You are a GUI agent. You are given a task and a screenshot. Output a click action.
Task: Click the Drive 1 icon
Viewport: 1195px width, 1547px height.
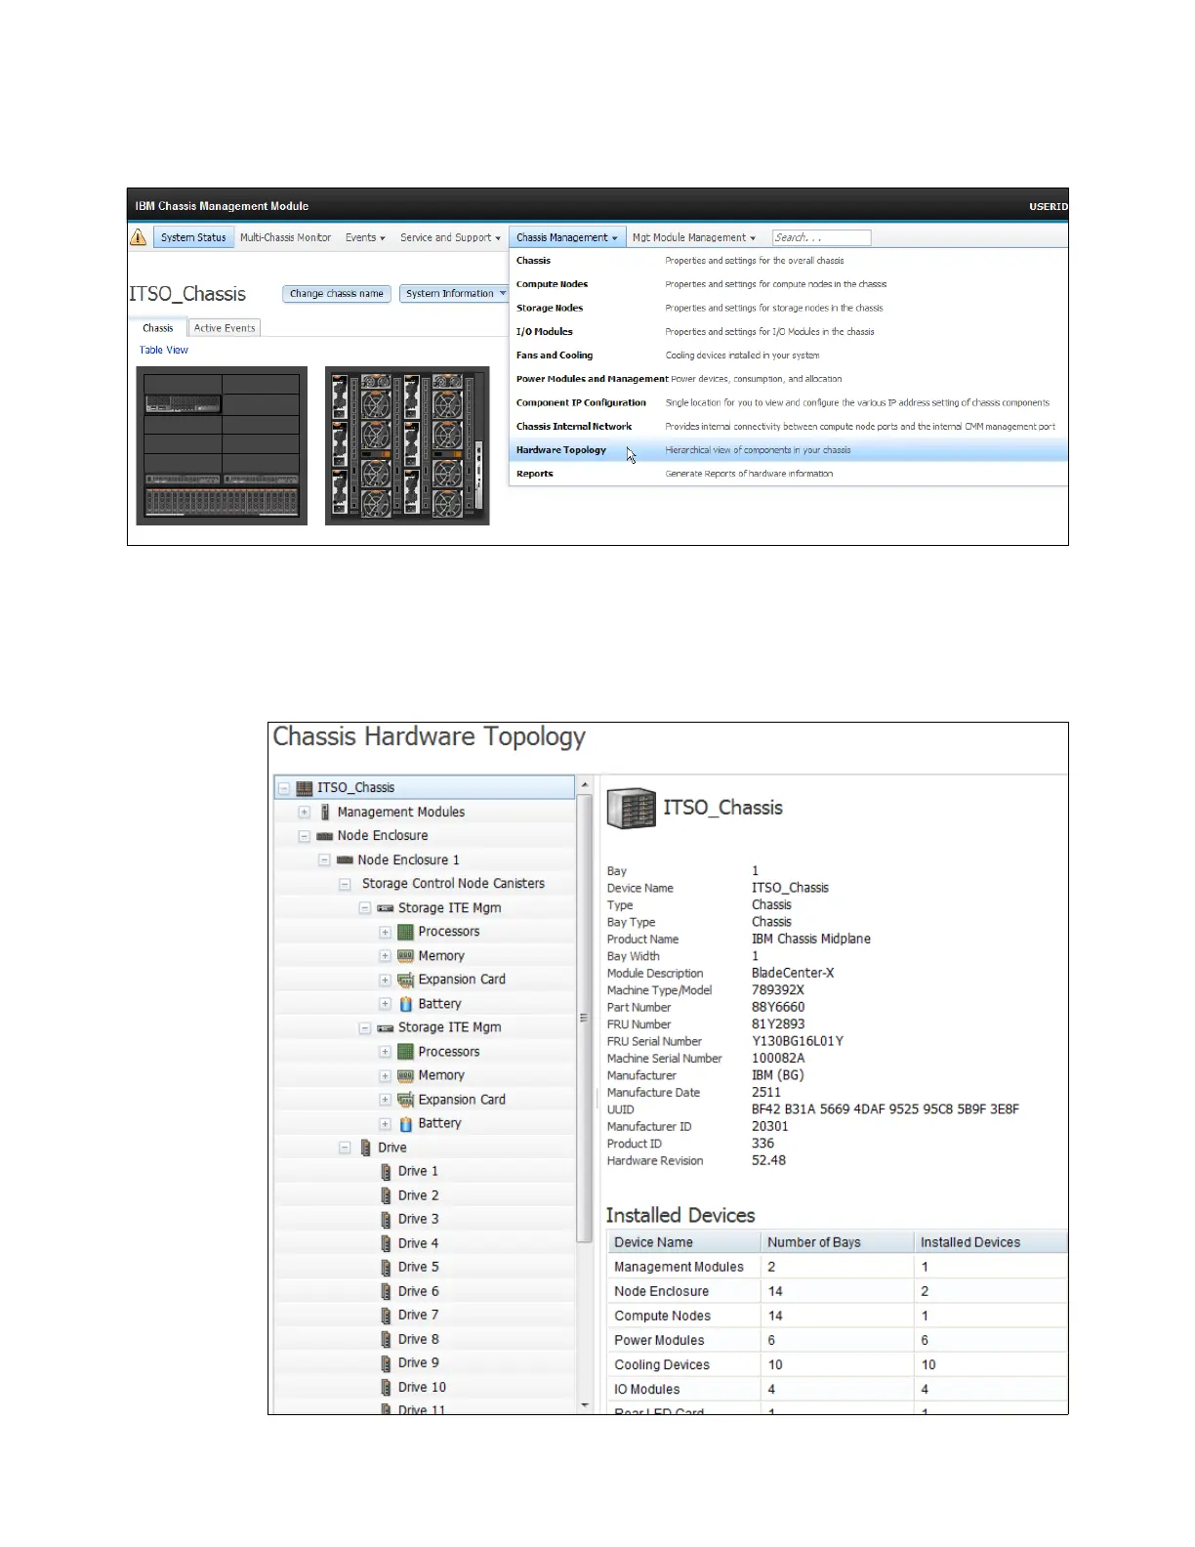coord(386,1171)
